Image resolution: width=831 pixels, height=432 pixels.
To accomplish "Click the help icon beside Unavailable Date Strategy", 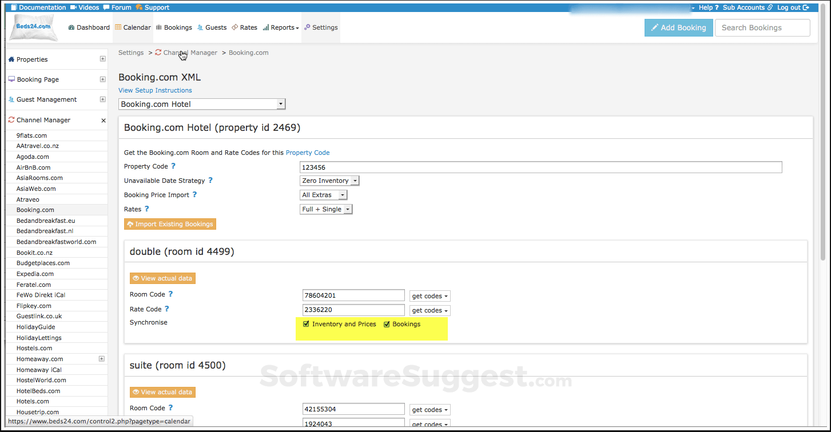I will pos(210,181).
